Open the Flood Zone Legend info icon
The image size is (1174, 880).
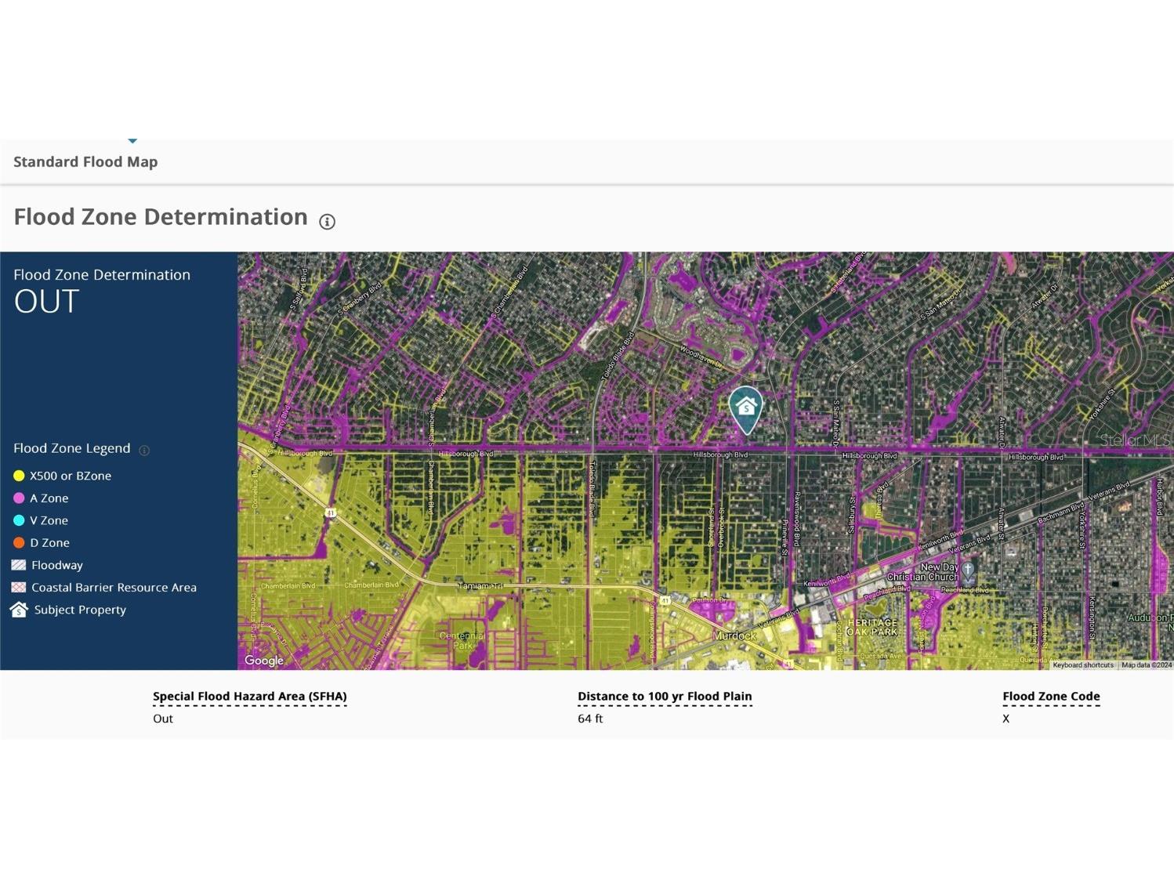tap(144, 449)
